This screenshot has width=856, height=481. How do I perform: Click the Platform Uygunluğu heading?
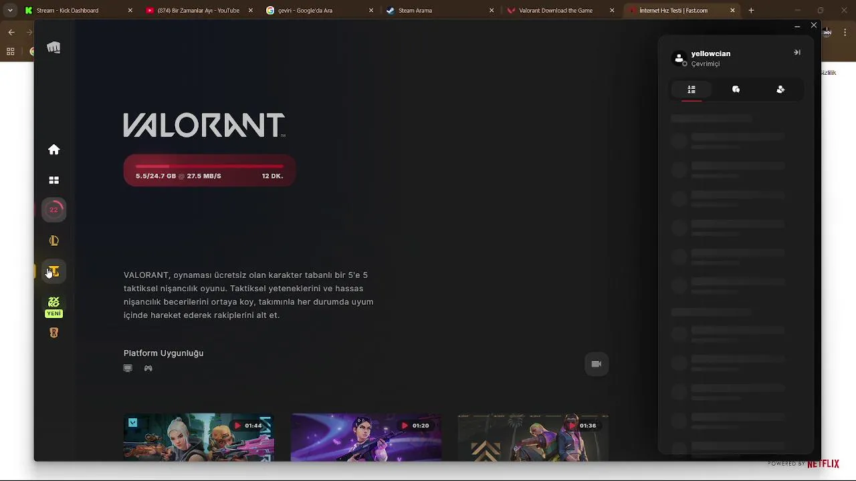(x=163, y=353)
